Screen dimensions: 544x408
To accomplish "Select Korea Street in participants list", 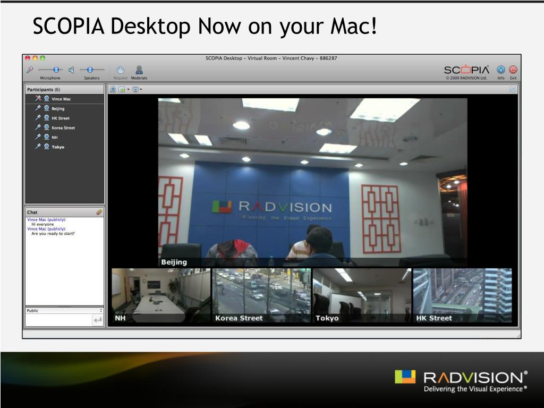I will [64, 127].
